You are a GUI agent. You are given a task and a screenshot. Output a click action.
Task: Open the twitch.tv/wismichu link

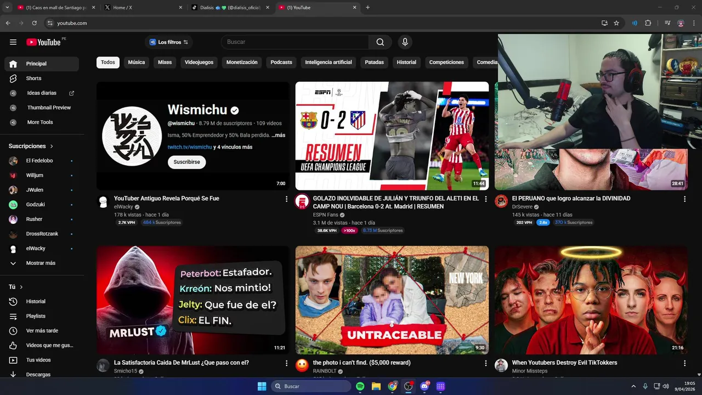[x=190, y=147]
